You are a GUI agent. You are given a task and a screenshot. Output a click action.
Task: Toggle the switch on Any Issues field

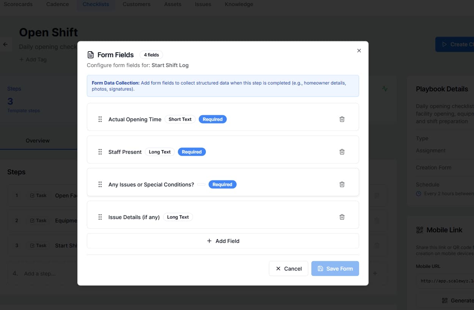(x=201, y=184)
